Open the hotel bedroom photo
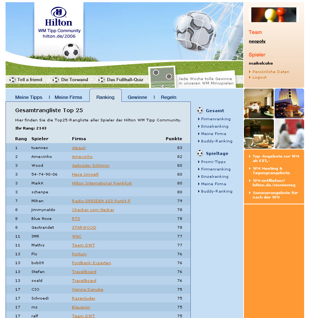The image size is (310, 318). [x=259, y=103]
